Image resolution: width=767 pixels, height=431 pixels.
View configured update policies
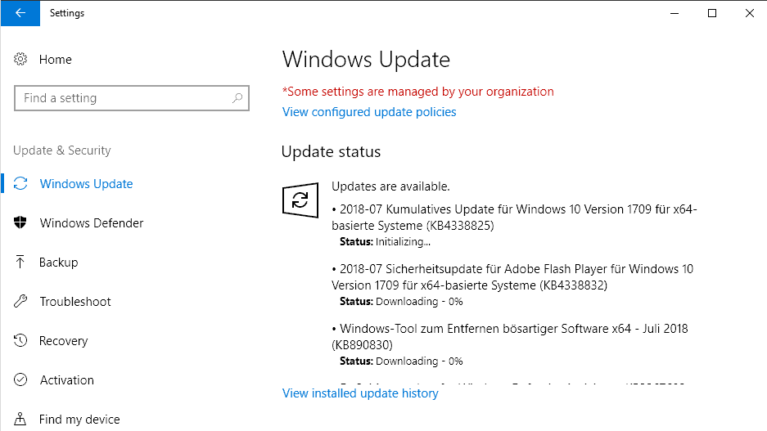[369, 112]
